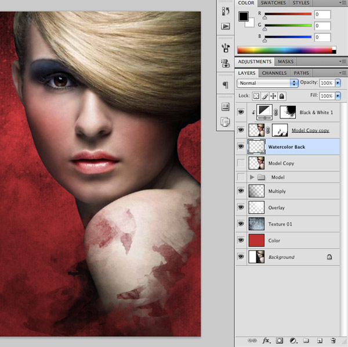
Task: Hide the Texture 01 layer
Action: pos(241,224)
